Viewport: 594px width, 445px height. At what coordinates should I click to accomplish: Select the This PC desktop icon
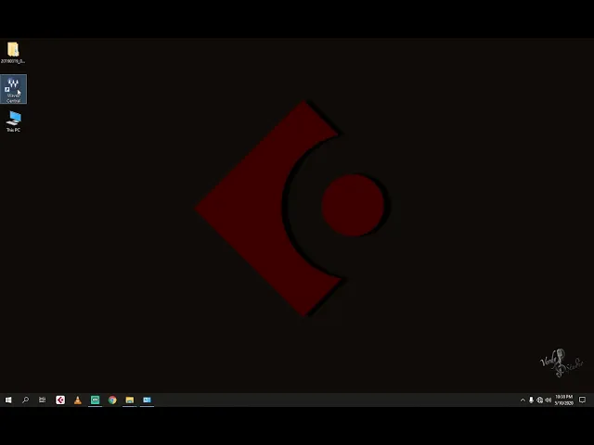pyautogui.click(x=13, y=121)
